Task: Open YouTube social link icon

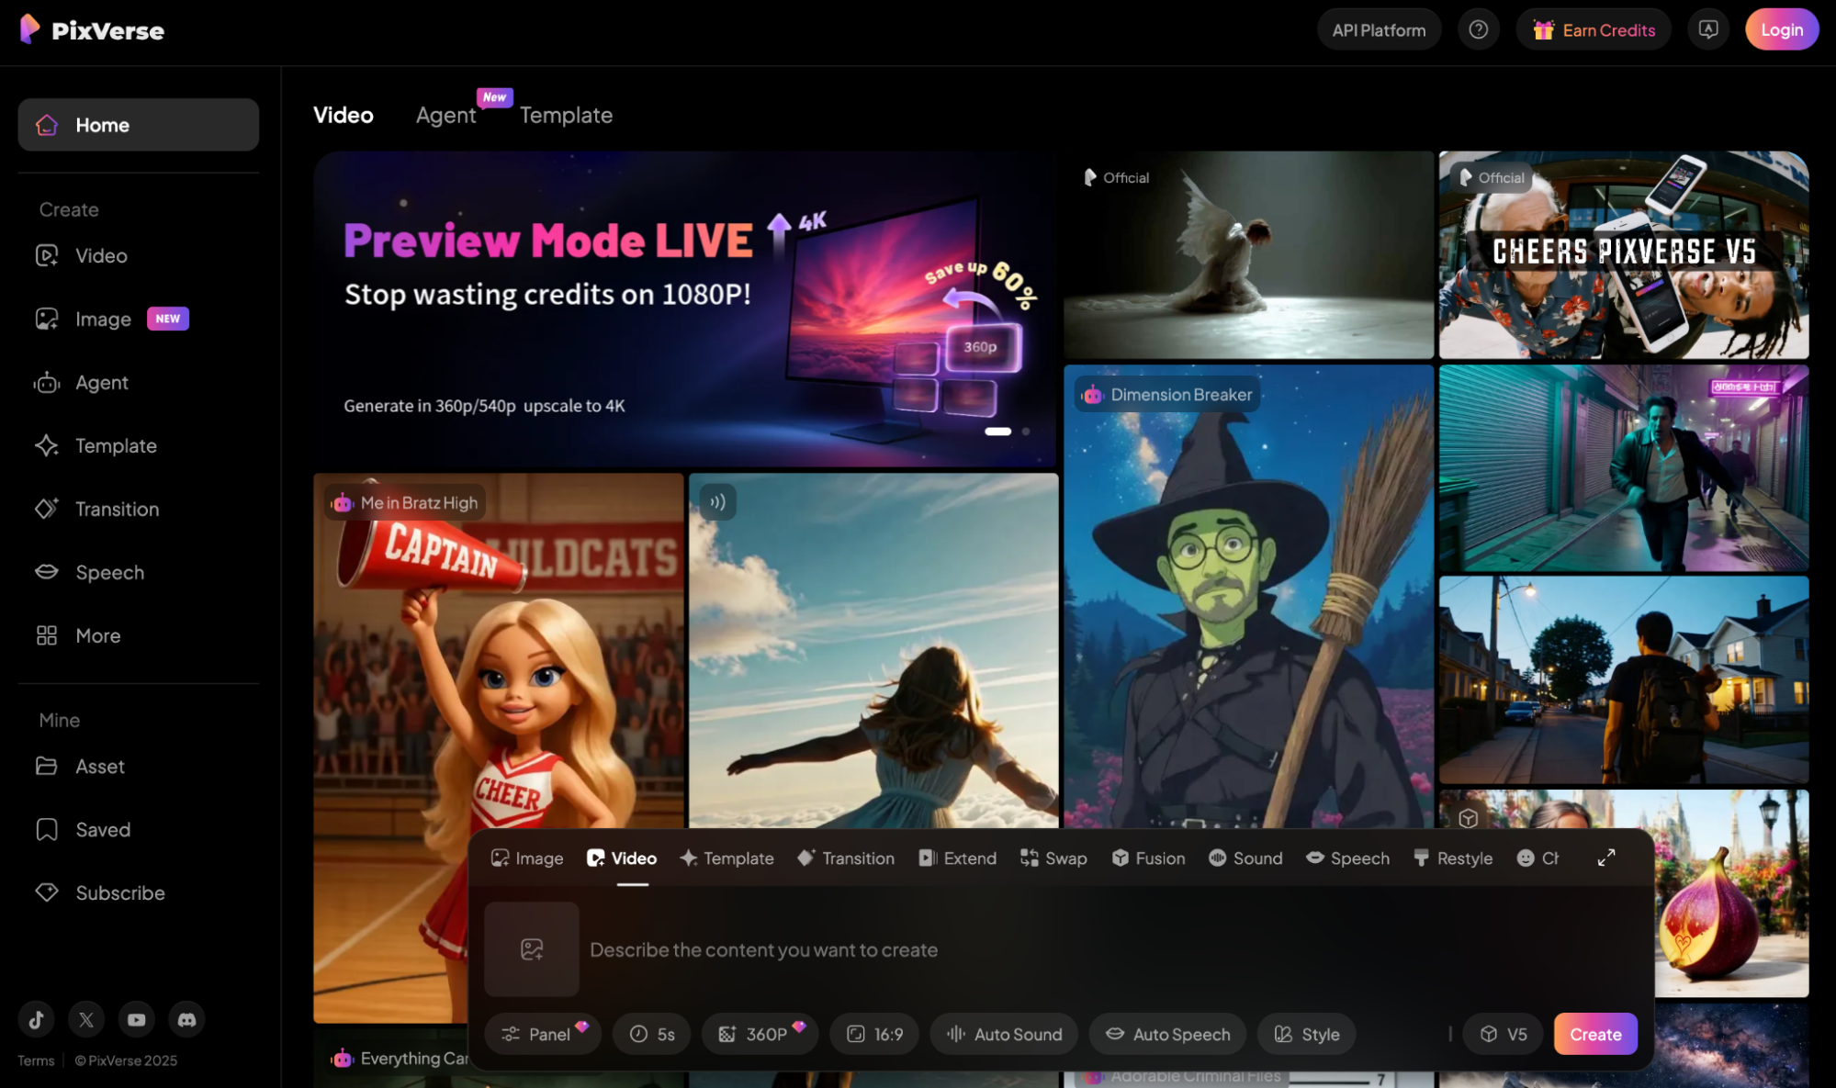Action: point(136,1019)
